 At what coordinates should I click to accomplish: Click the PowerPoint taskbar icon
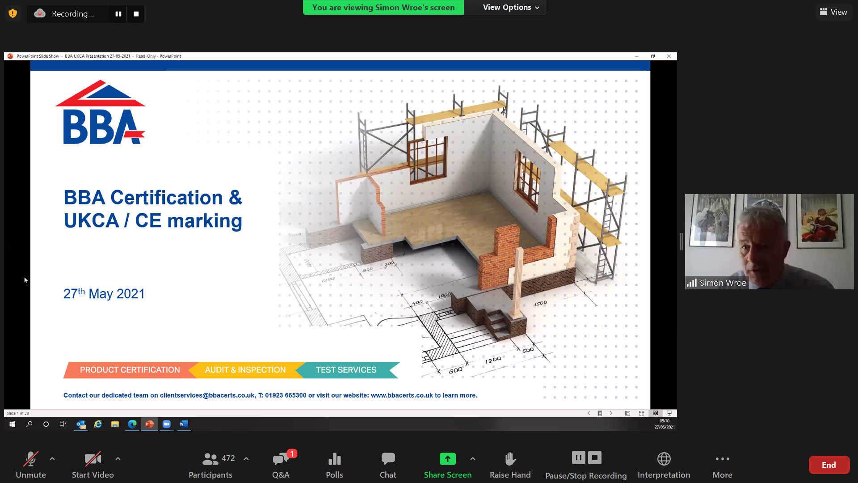click(149, 424)
